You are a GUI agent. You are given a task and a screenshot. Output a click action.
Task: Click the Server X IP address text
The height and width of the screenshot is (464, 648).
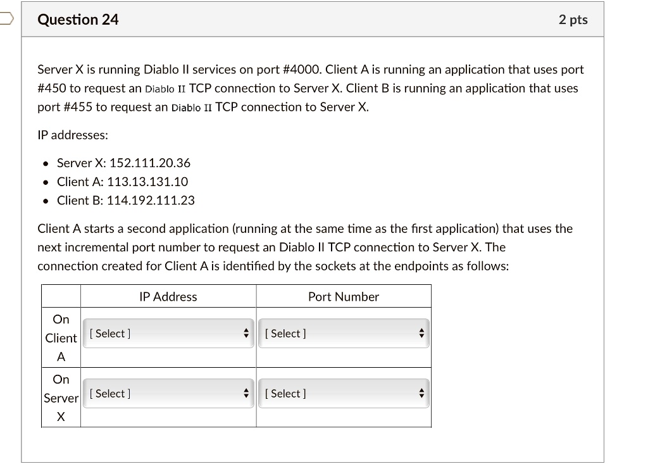[123, 163]
